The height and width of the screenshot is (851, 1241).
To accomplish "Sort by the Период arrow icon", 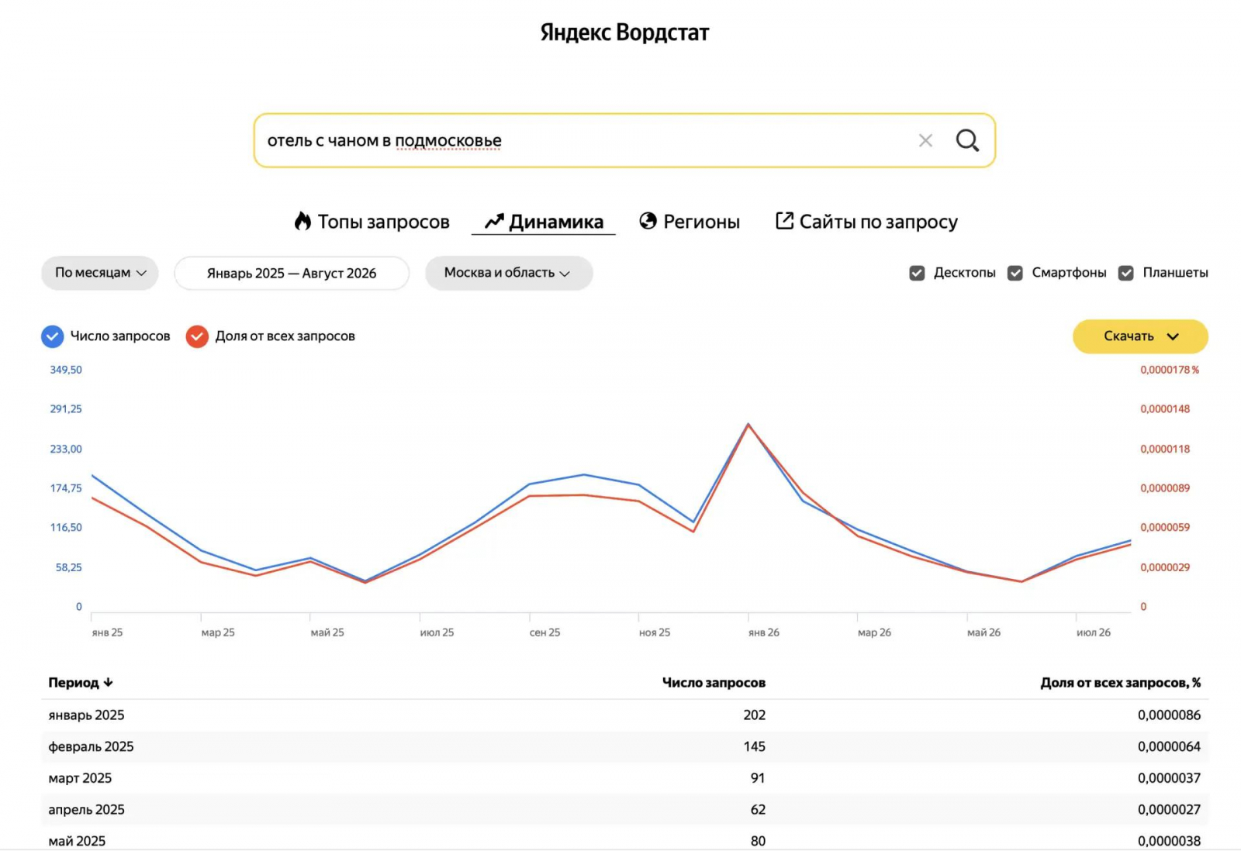I will (x=109, y=682).
